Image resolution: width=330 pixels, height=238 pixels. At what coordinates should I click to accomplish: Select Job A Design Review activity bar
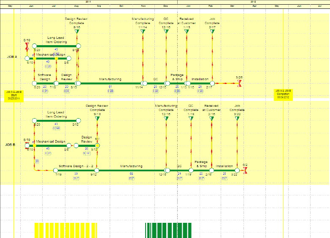click(67, 83)
